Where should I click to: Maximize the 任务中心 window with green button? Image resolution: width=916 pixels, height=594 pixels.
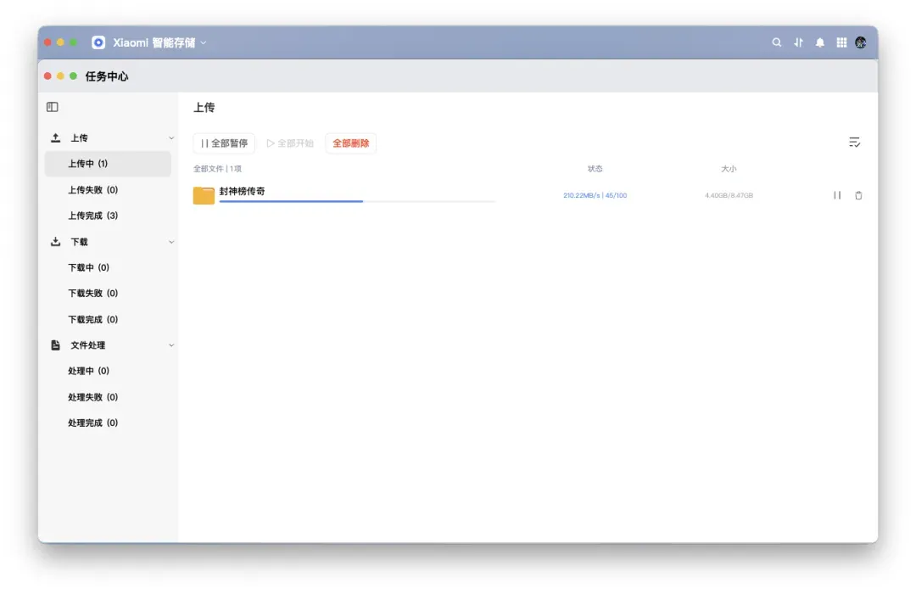point(73,76)
